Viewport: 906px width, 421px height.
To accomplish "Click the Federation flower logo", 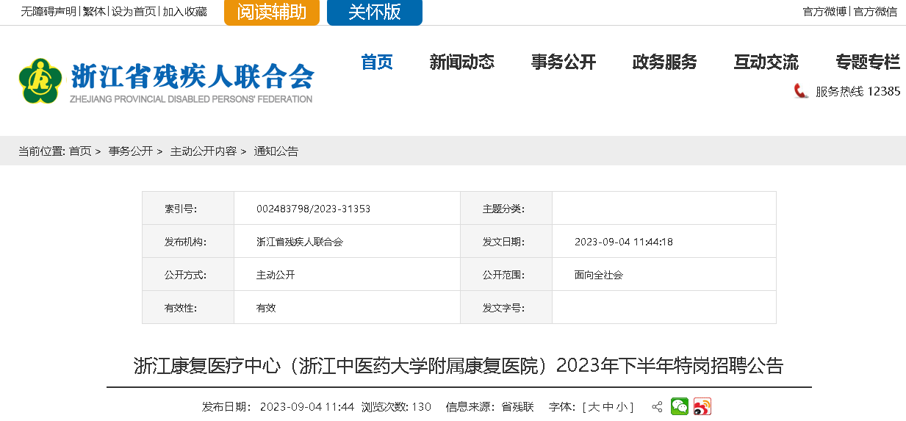I will point(40,81).
